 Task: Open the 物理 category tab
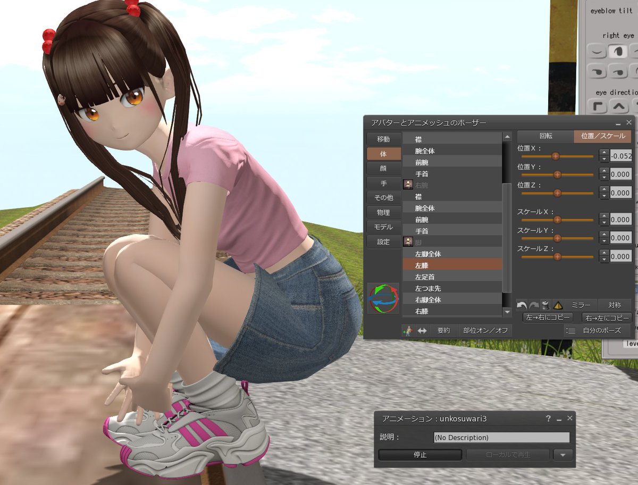click(x=383, y=213)
